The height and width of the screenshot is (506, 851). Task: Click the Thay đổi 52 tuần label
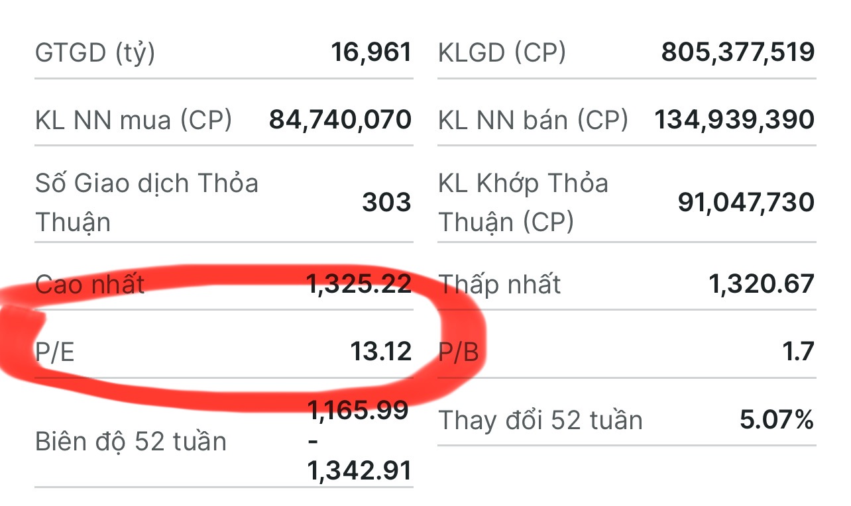tap(540, 420)
